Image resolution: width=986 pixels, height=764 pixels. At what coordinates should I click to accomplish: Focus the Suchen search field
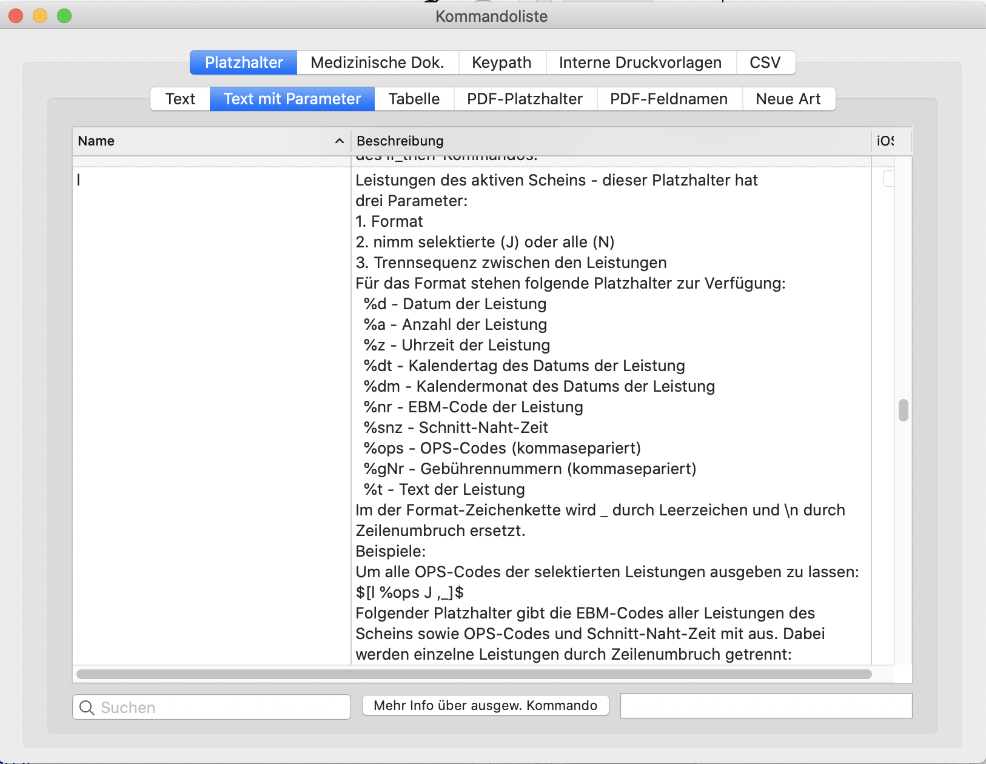pyautogui.click(x=212, y=707)
